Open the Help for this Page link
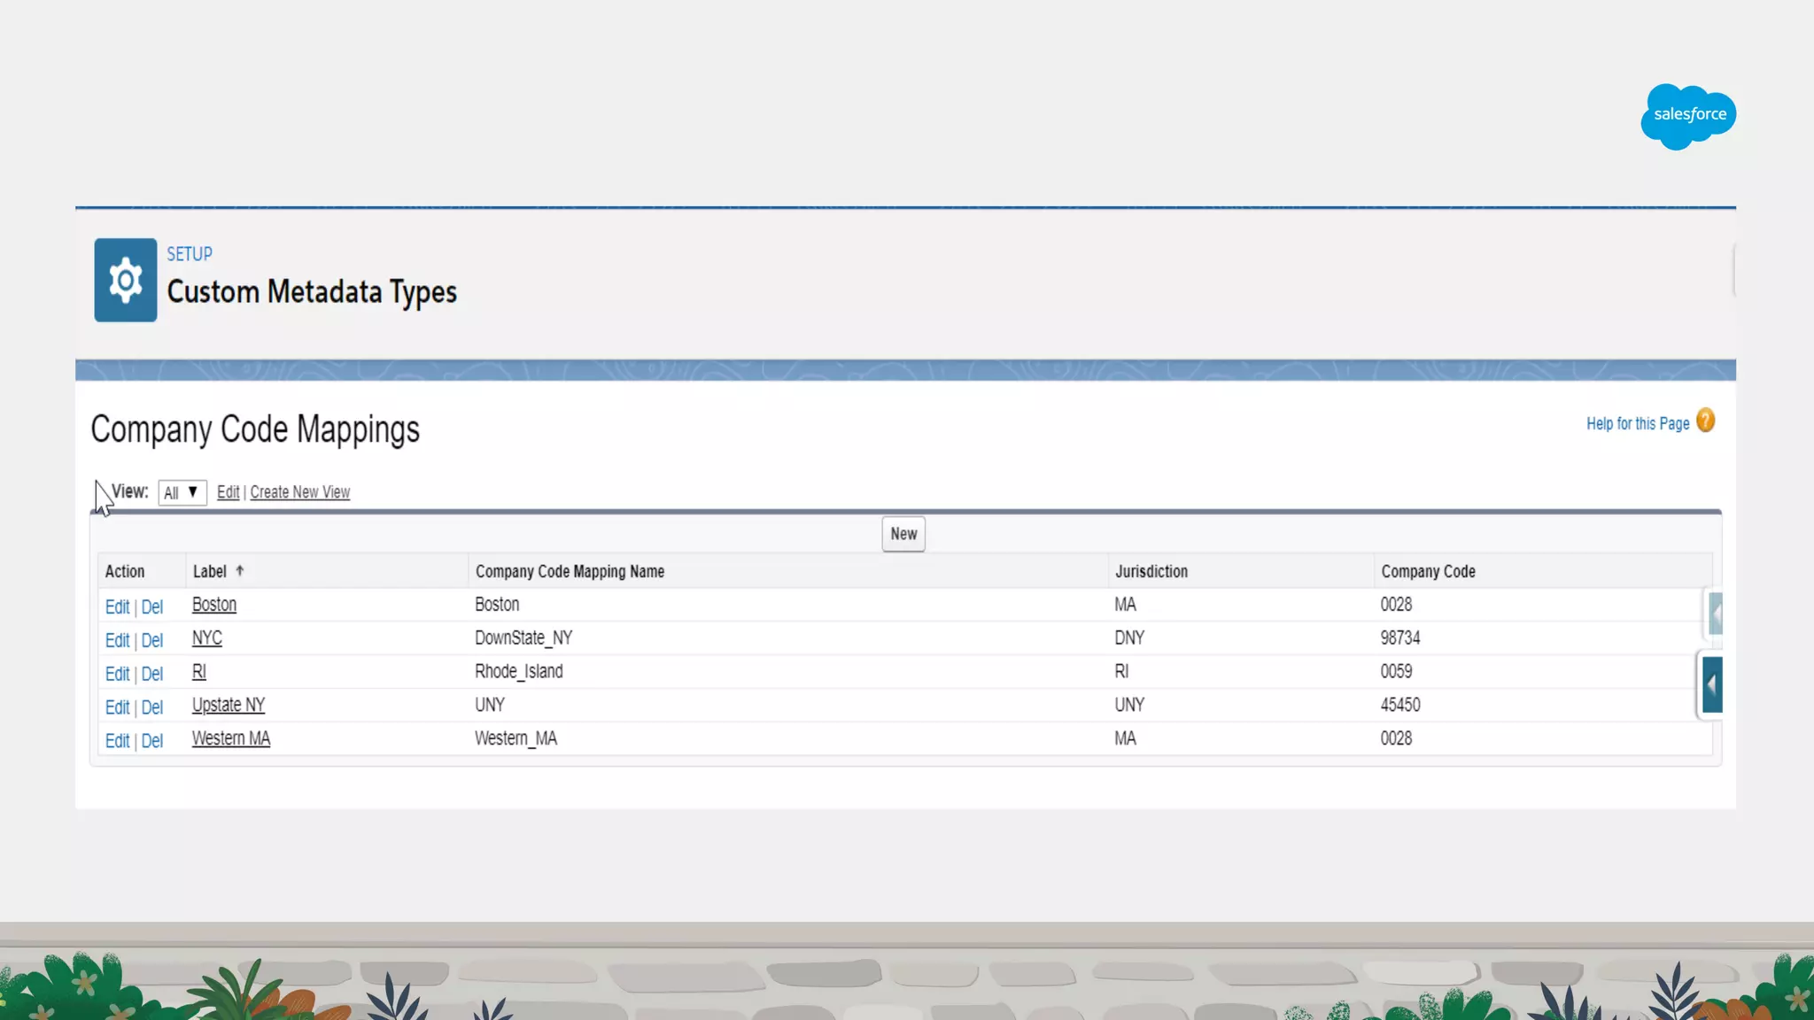The image size is (1814, 1020). coord(1637,423)
